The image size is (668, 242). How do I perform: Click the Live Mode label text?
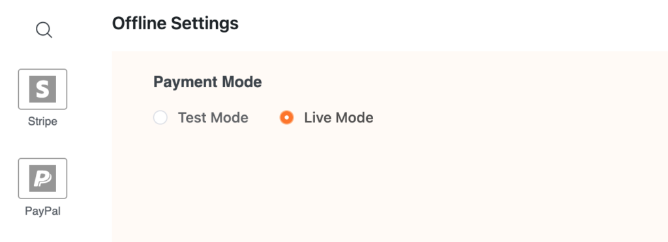339,118
